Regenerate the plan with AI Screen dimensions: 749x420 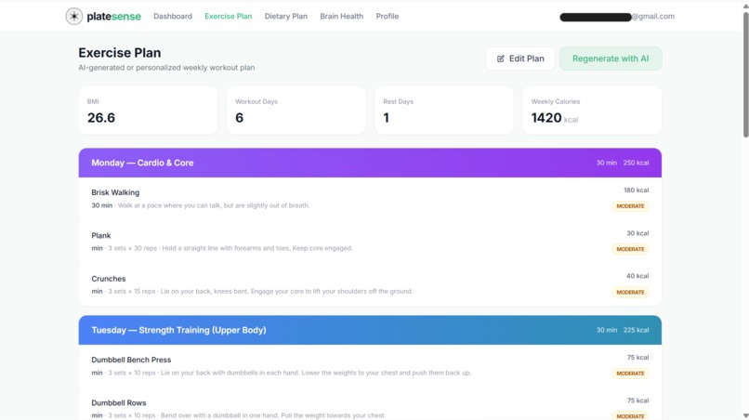pyautogui.click(x=611, y=59)
